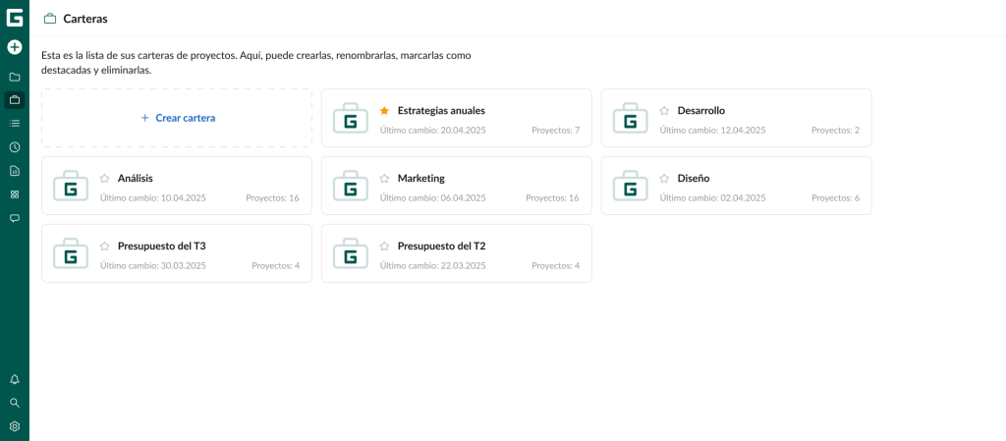The width and height of the screenshot is (1006, 441).
Task: Click the text Proyectos: 6
Action: [x=835, y=198]
